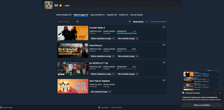Open Dead Rising 3 cover thumbnail
The width and height of the screenshot is (224, 110).
coord(73,51)
